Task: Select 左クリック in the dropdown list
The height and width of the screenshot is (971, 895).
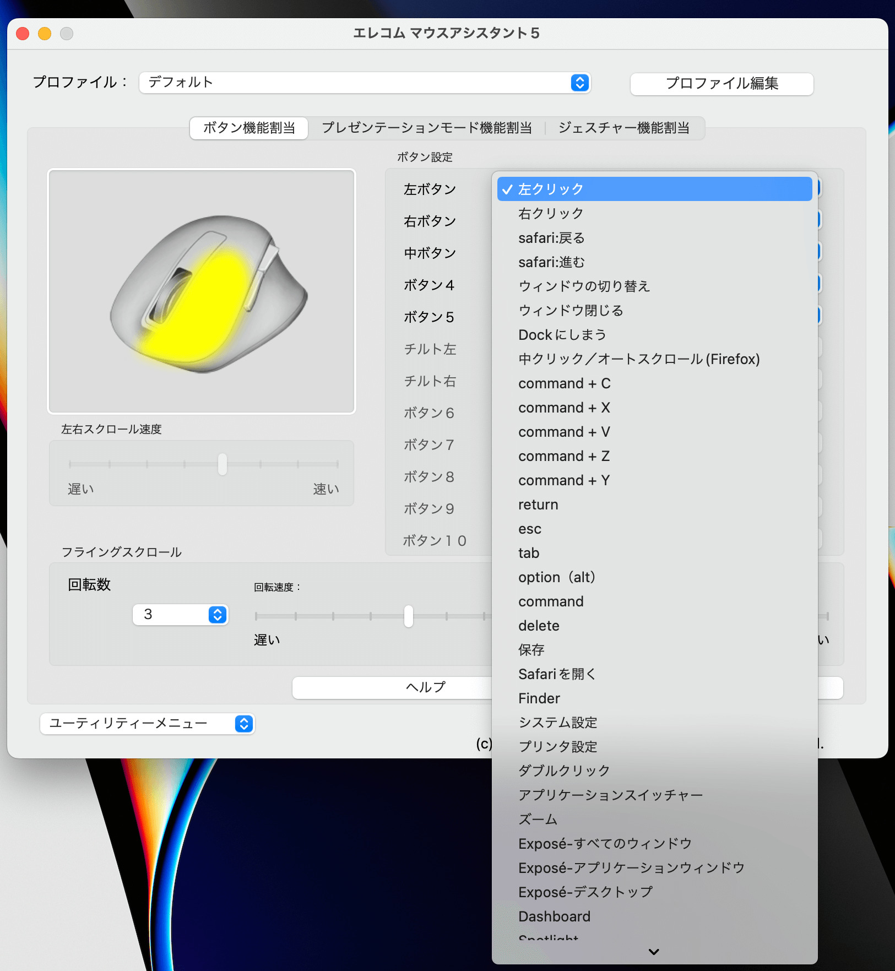Action: (x=654, y=189)
